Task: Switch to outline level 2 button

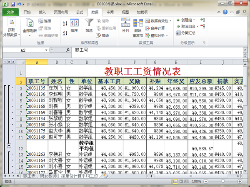Action: tap(8, 62)
